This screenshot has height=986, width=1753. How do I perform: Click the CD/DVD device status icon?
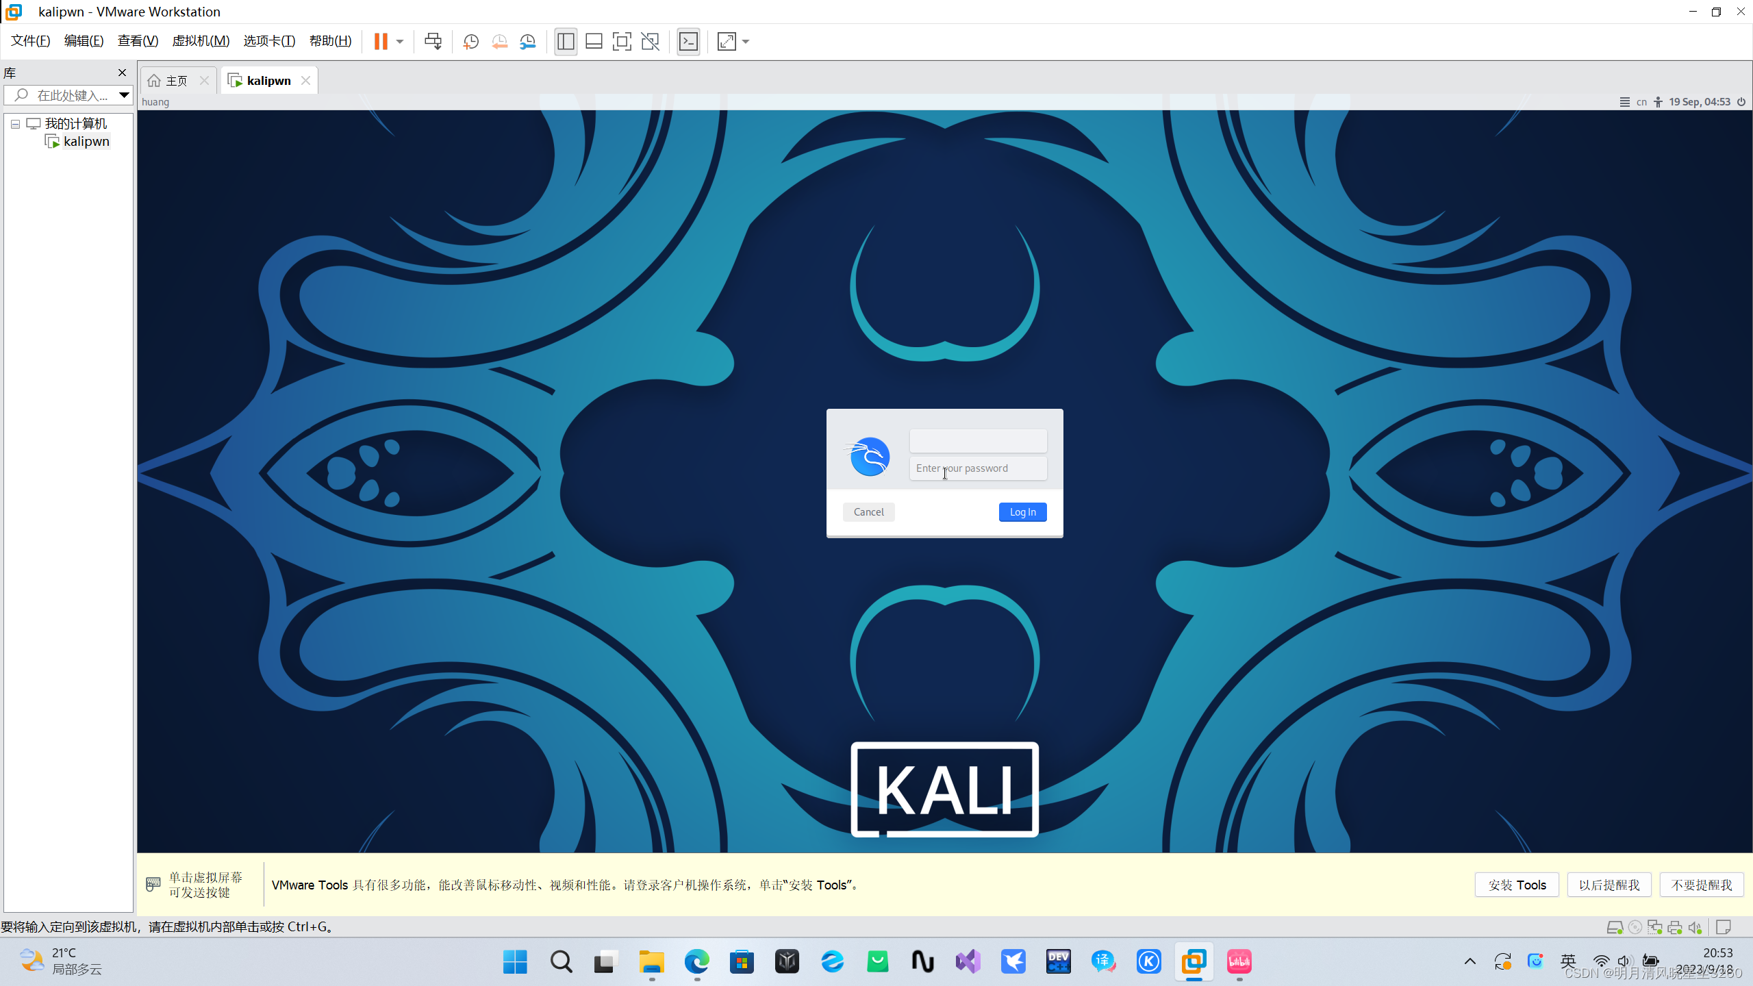coord(1635,927)
